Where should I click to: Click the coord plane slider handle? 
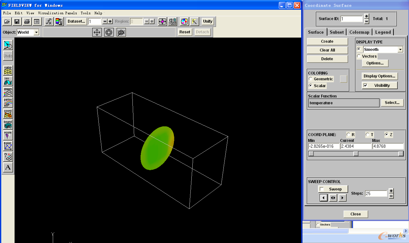tap(356, 154)
